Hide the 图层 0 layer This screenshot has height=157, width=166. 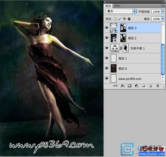(107, 68)
